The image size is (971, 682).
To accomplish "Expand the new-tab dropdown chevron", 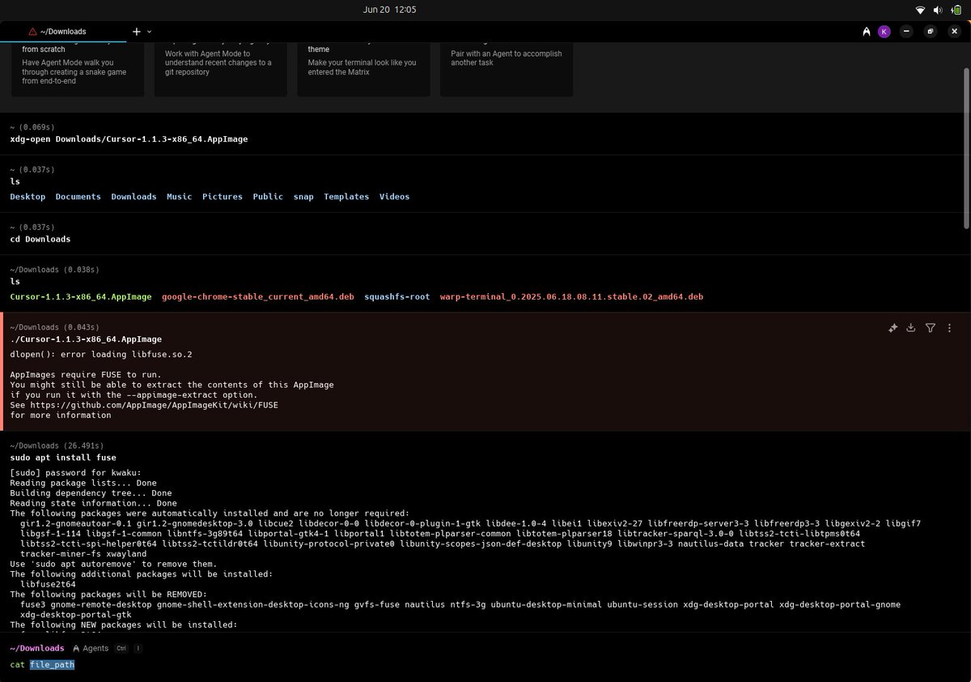I will (x=149, y=32).
